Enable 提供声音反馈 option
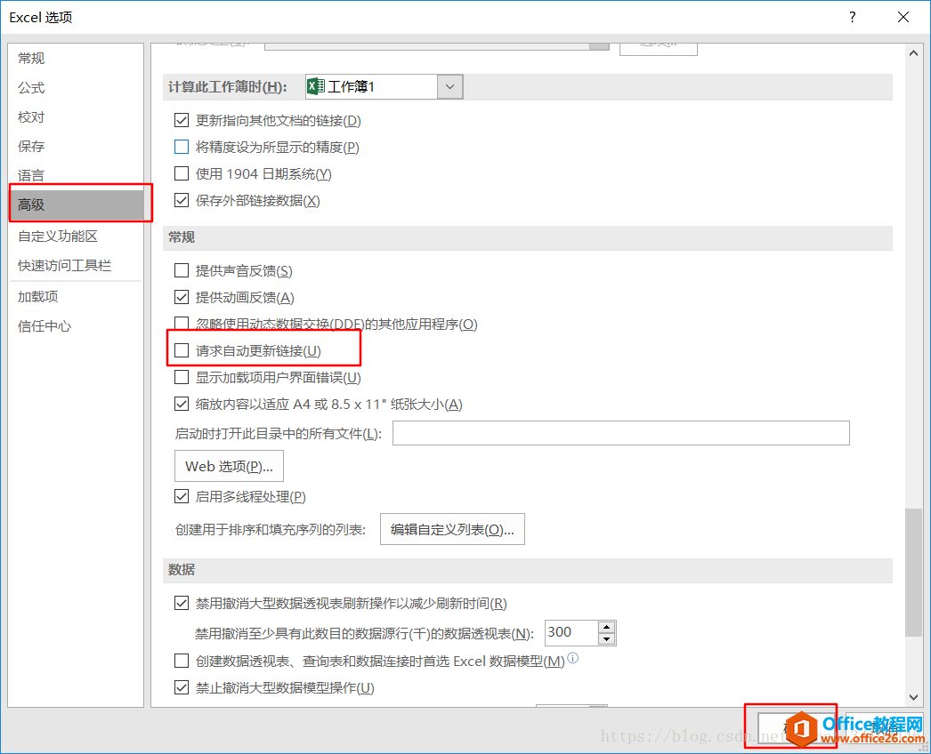 point(182,269)
